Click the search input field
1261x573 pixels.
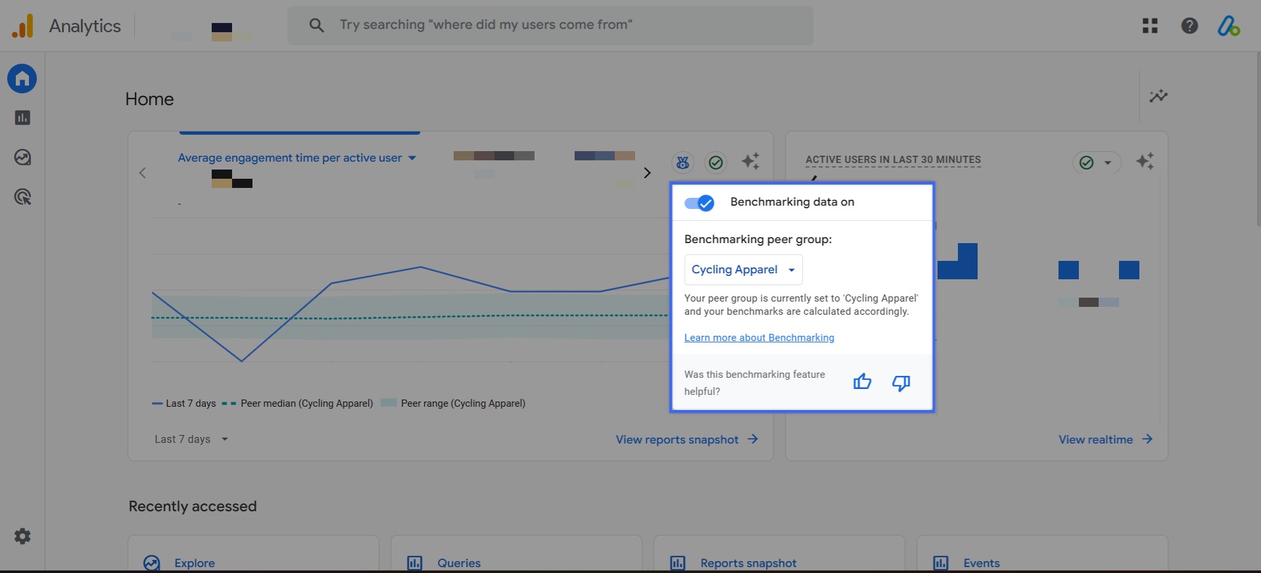(x=550, y=26)
